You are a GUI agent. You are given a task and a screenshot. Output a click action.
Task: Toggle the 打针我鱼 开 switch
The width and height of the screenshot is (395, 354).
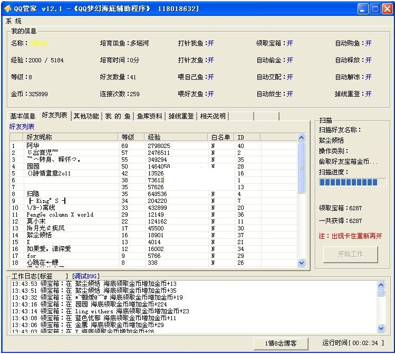pyautogui.click(x=210, y=43)
